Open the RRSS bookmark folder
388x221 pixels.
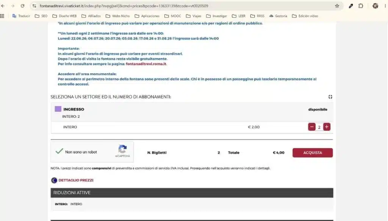[x=257, y=16]
